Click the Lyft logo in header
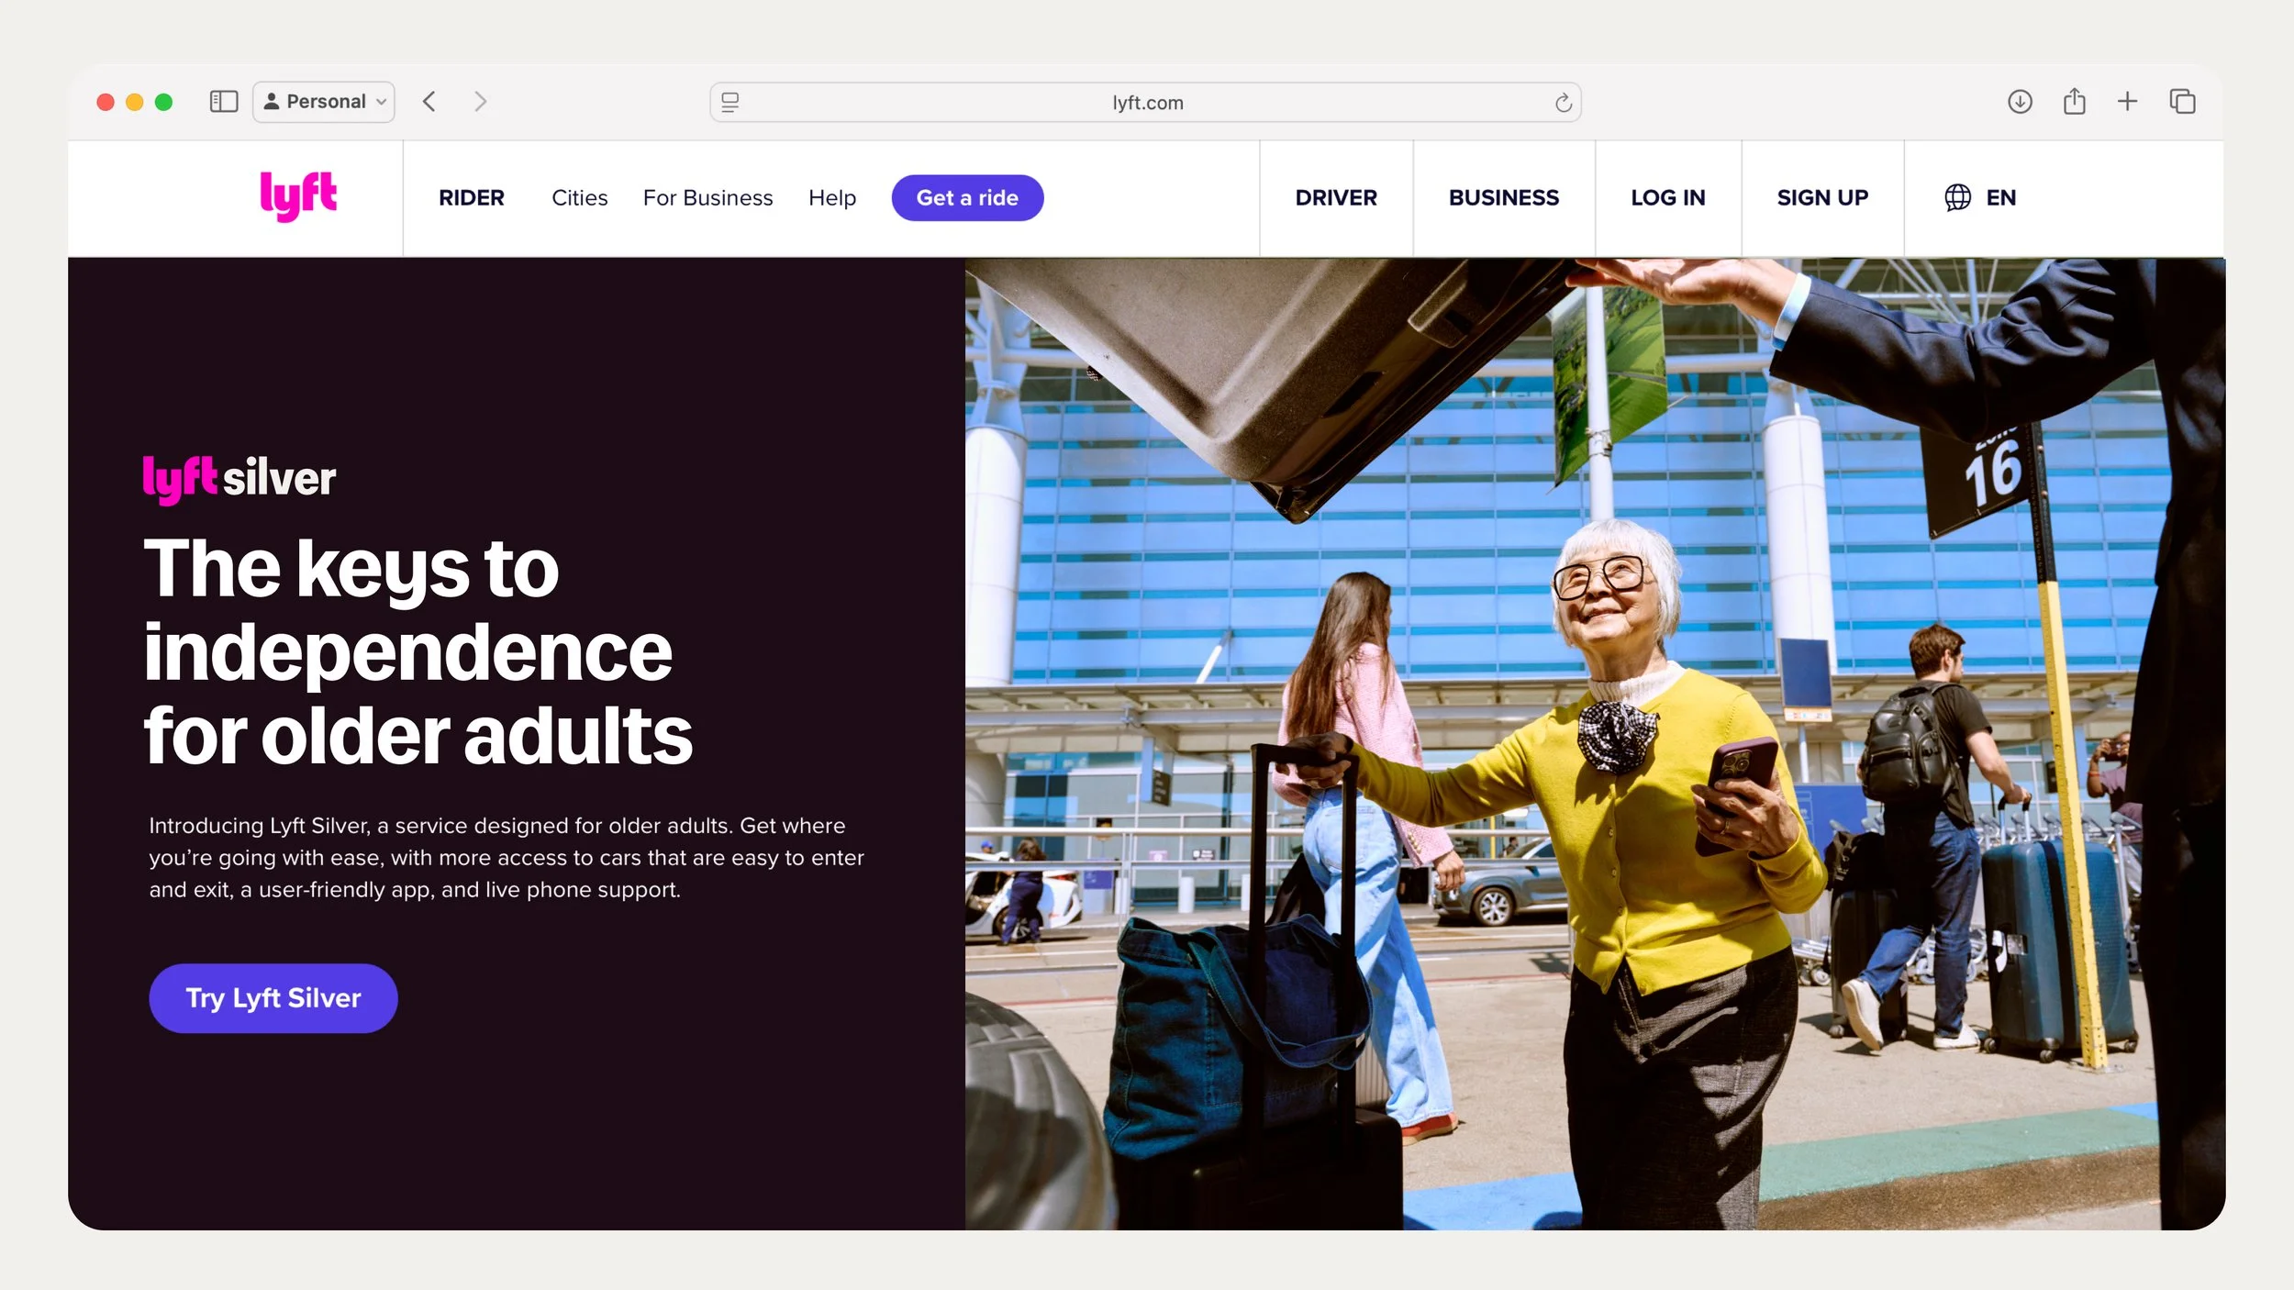This screenshot has width=2294, height=1290. 298,196
